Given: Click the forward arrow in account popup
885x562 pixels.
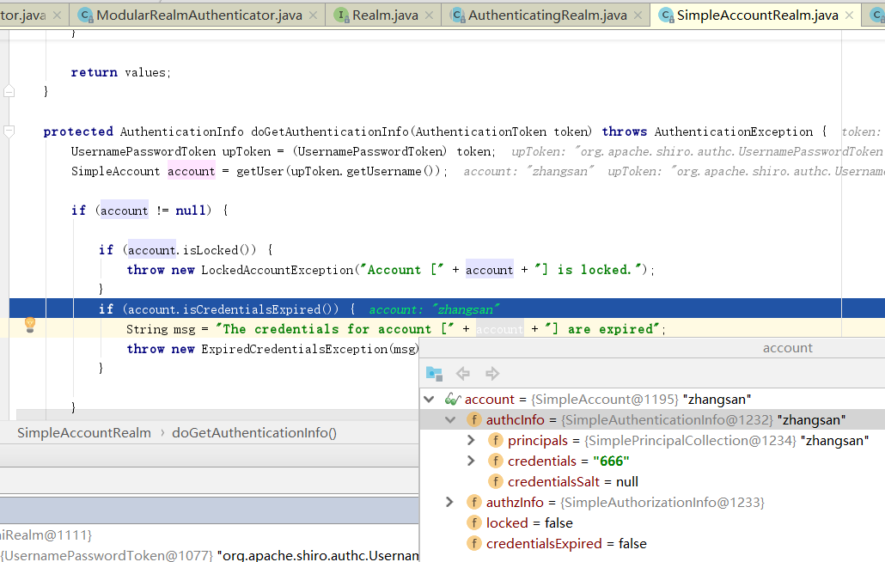Looking at the screenshot, I should [492, 374].
